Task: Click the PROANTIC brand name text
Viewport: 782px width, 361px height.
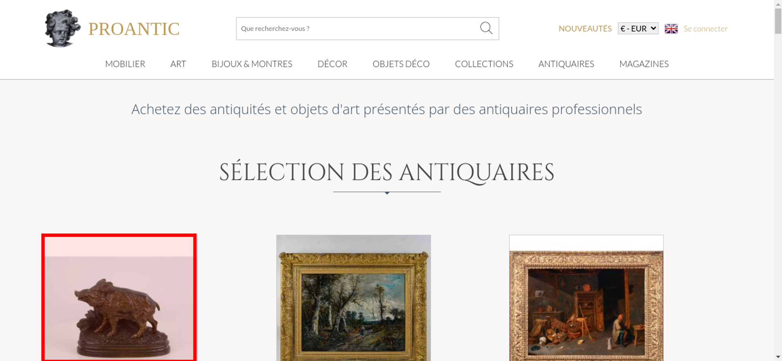Action: [134, 29]
